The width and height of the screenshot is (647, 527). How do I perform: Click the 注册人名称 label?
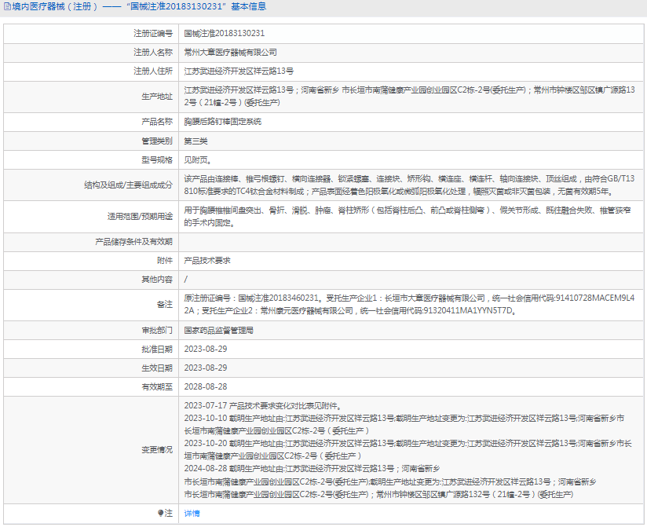pyautogui.click(x=153, y=53)
